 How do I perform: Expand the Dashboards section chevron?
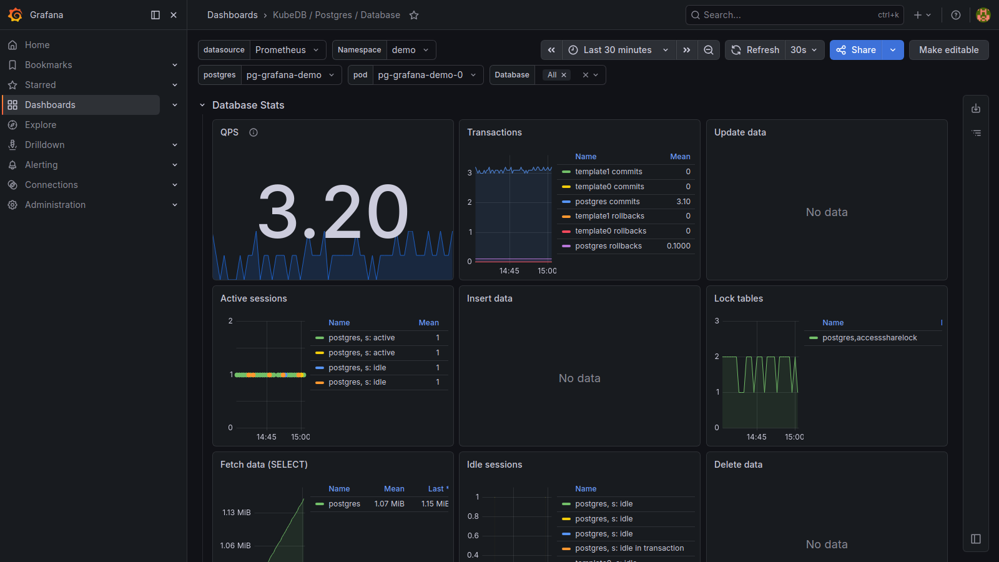[175, 105]
